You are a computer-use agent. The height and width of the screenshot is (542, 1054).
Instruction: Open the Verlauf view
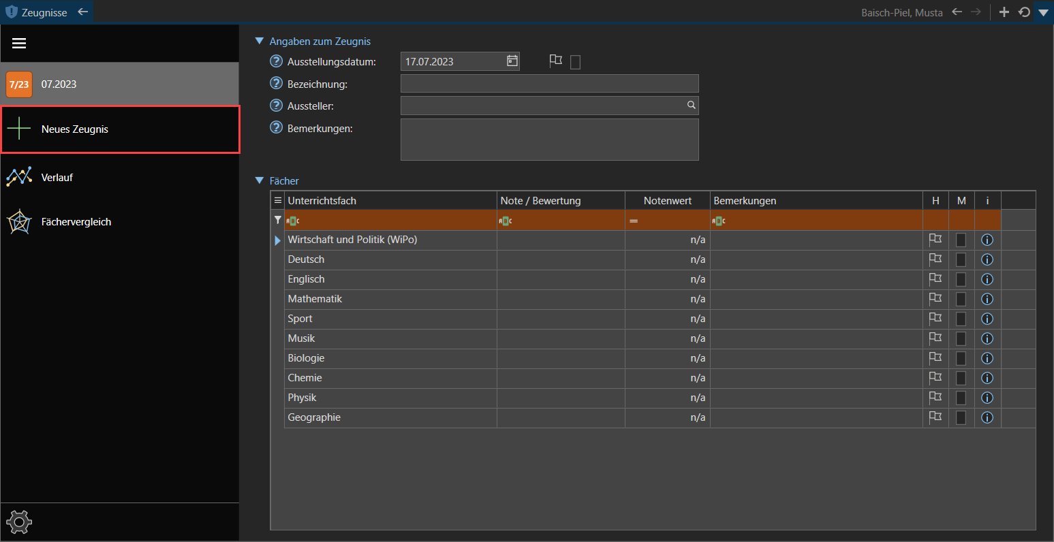pyautogui.click(x=57, y=177)
